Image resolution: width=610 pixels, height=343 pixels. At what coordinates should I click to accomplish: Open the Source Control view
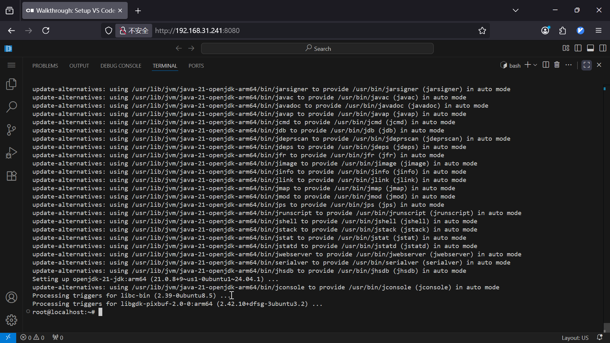11,130
